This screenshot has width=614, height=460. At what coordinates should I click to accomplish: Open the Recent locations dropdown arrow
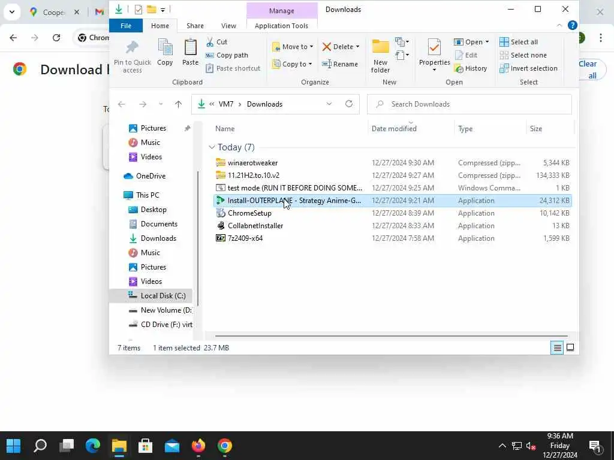[x=161, y=104]
